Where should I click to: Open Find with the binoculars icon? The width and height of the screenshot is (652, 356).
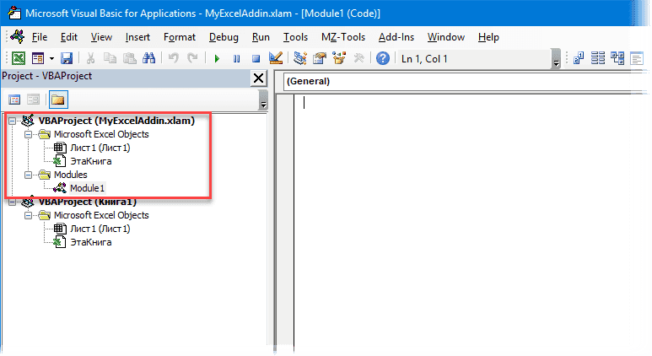148,58
